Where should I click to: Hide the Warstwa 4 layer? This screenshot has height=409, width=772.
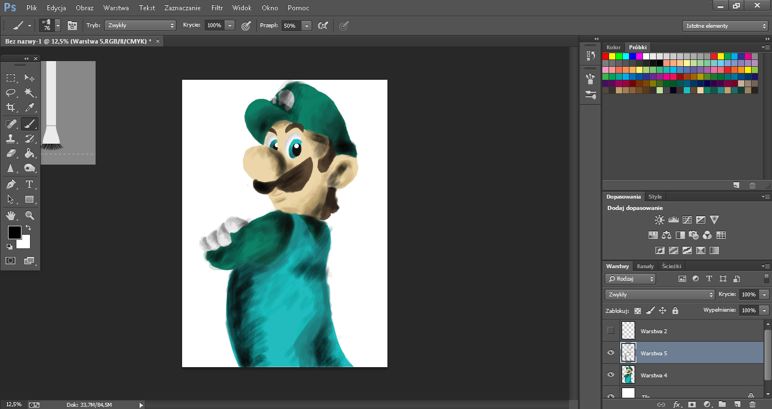pos(610,375)
